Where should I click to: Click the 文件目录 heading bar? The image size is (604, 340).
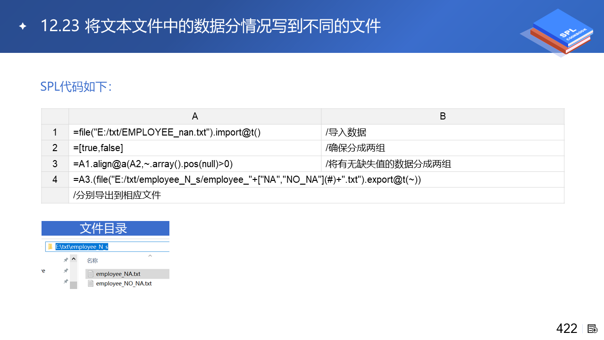click(105, 229)
